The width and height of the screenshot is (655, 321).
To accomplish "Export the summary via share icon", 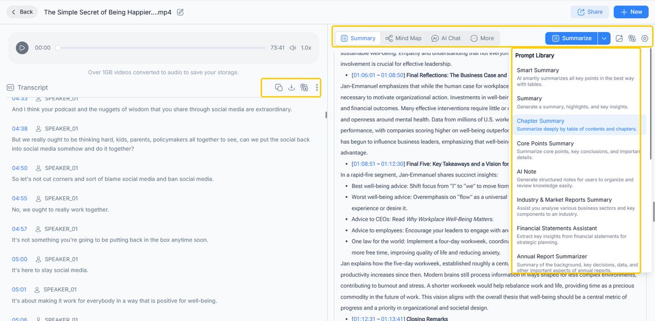I will tap(619, 38).
